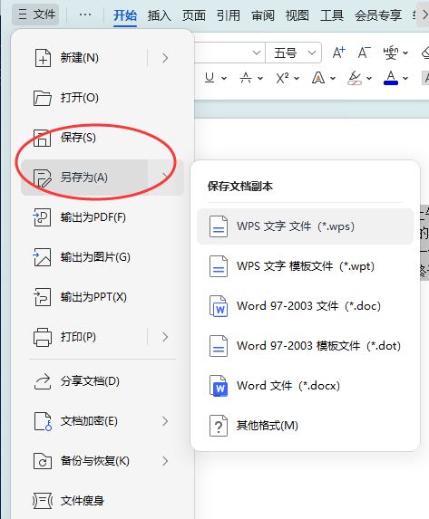This screenshot has height=519, width=429.
Task: Click the highlight pen icon
Action: point(355,78)
